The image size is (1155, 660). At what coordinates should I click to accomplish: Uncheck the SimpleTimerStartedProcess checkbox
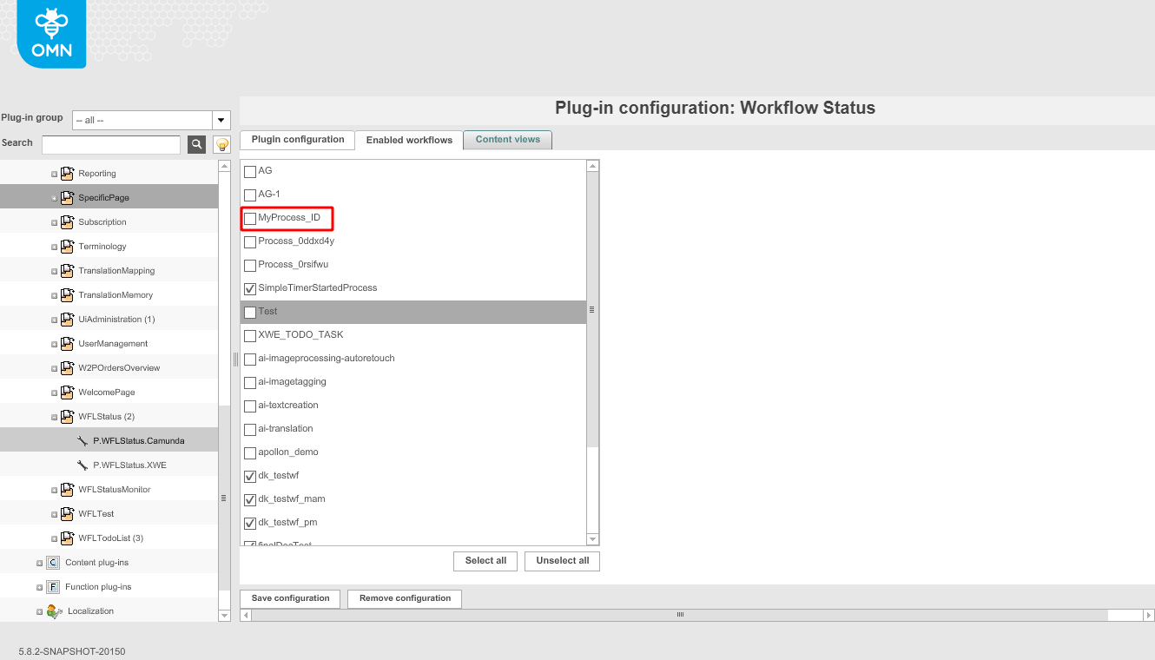[250, 288]
